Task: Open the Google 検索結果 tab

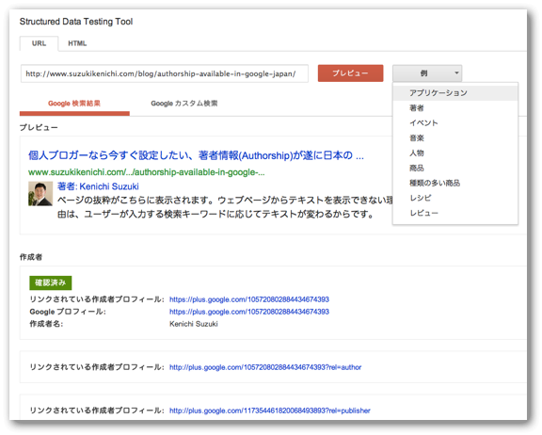Action: (x=74, y=104)
